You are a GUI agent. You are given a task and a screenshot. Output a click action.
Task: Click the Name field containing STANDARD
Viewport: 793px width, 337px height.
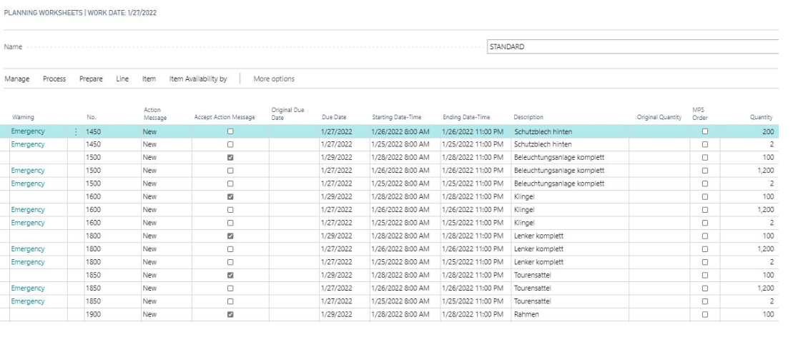[633, 46]
